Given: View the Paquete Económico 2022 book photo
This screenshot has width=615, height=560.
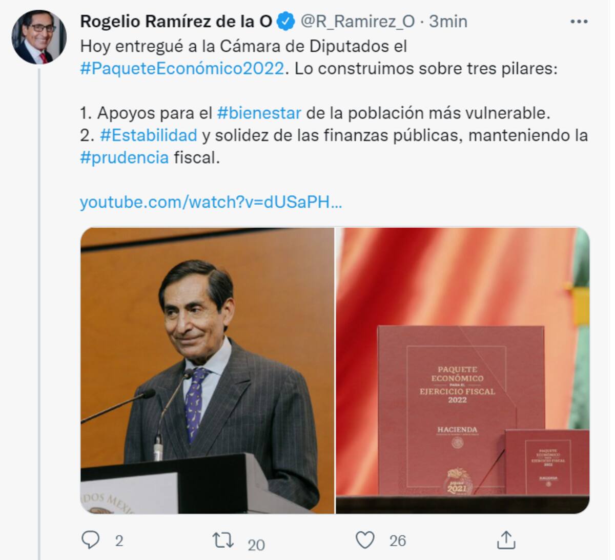Looking at the screenshot, I should [x=463, y=370].
